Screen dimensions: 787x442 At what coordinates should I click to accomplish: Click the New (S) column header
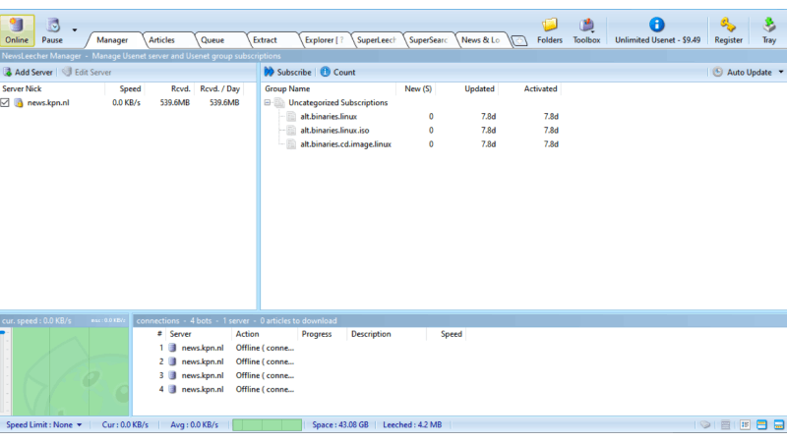(416, 88)
